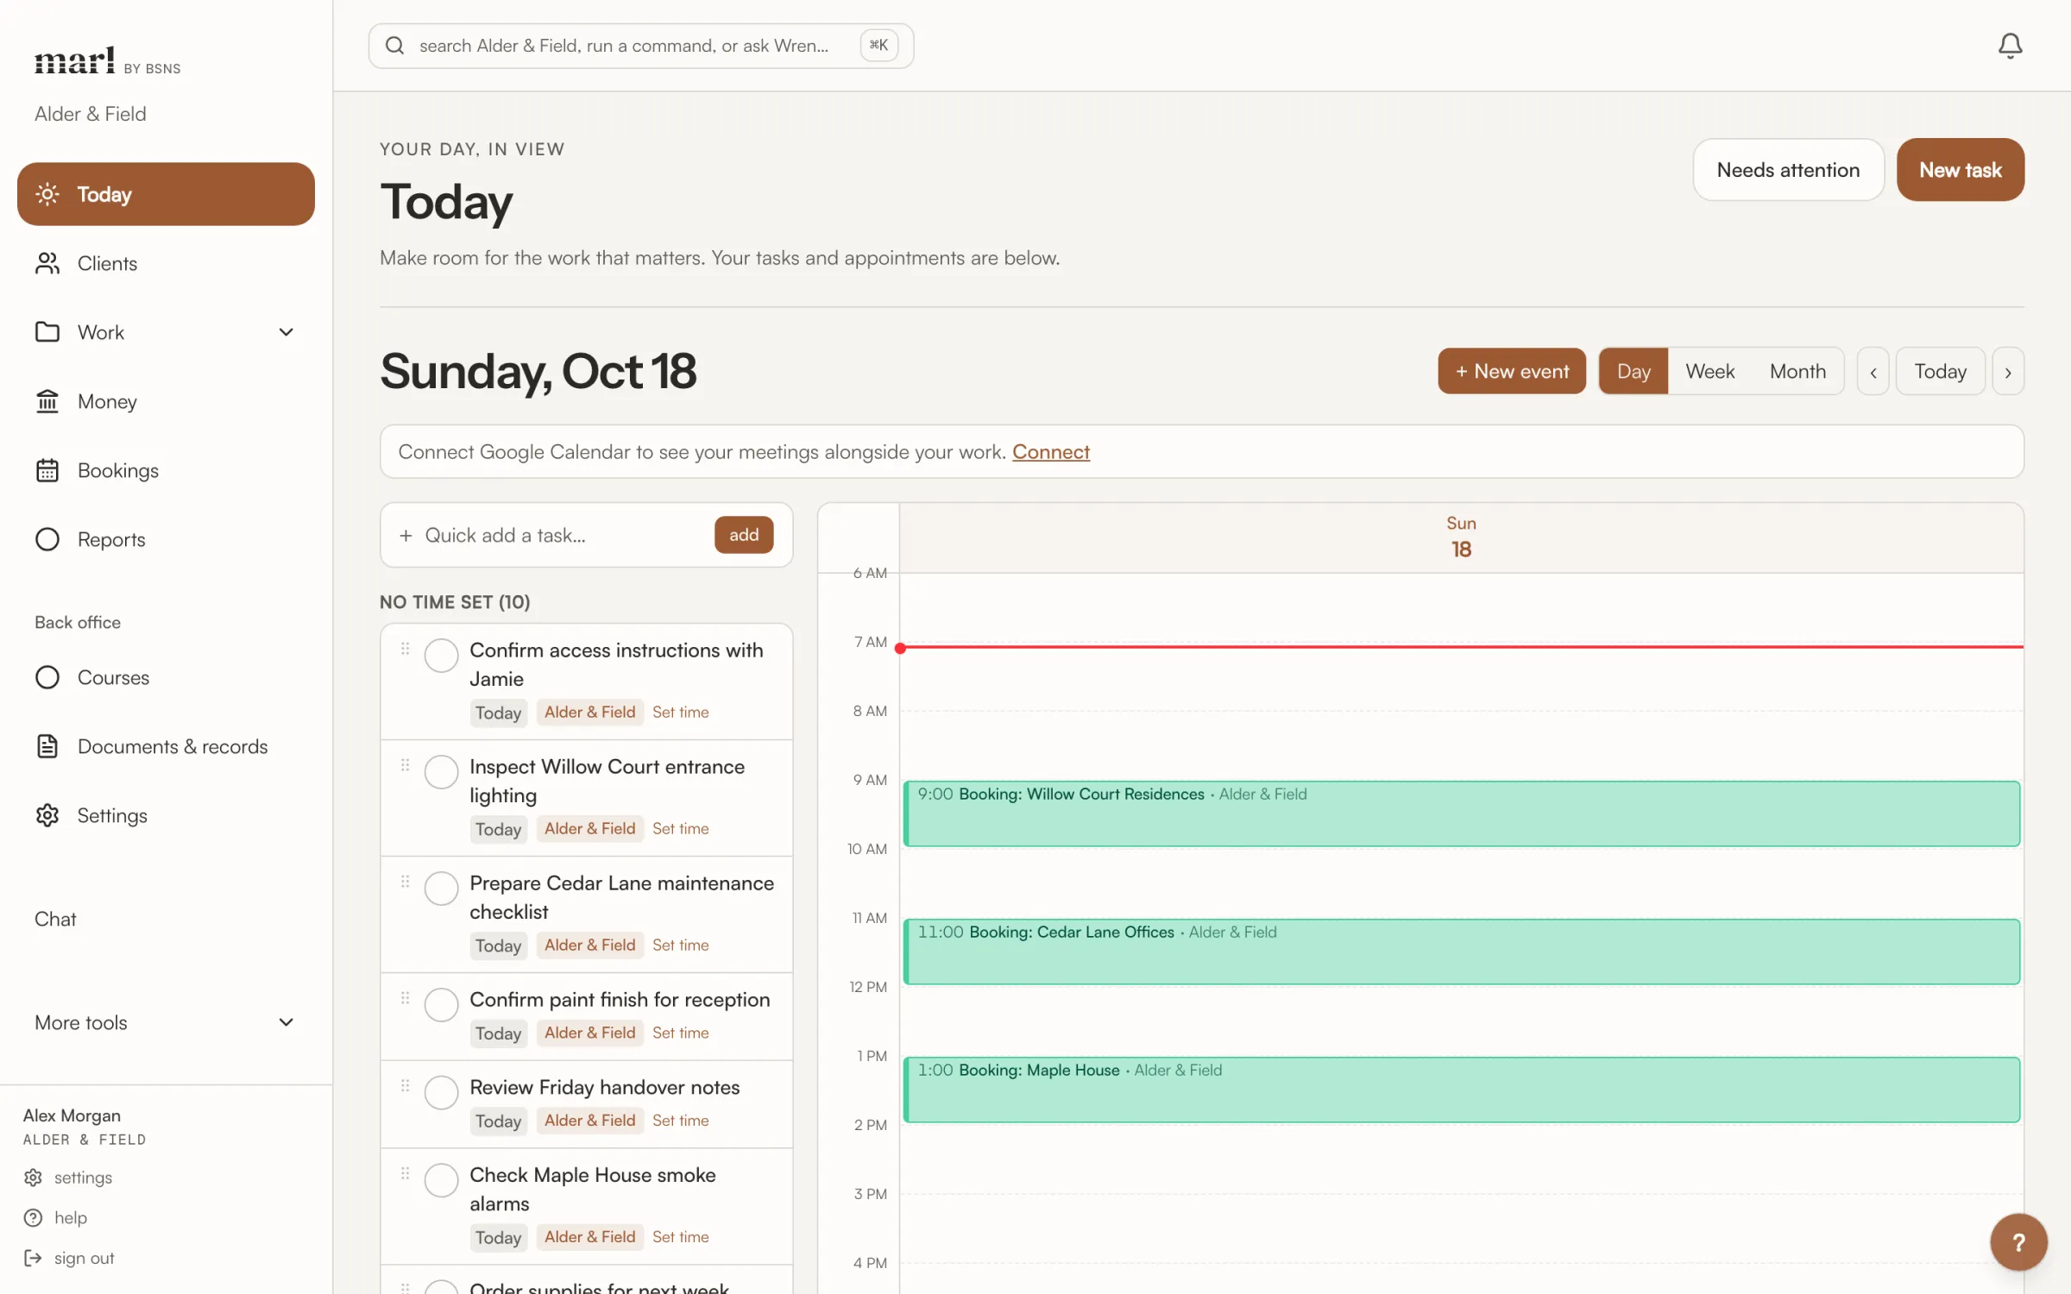Screen dimensions: 2071x1294
Task: Open Needs attention list
Action: pos(1788,170)
